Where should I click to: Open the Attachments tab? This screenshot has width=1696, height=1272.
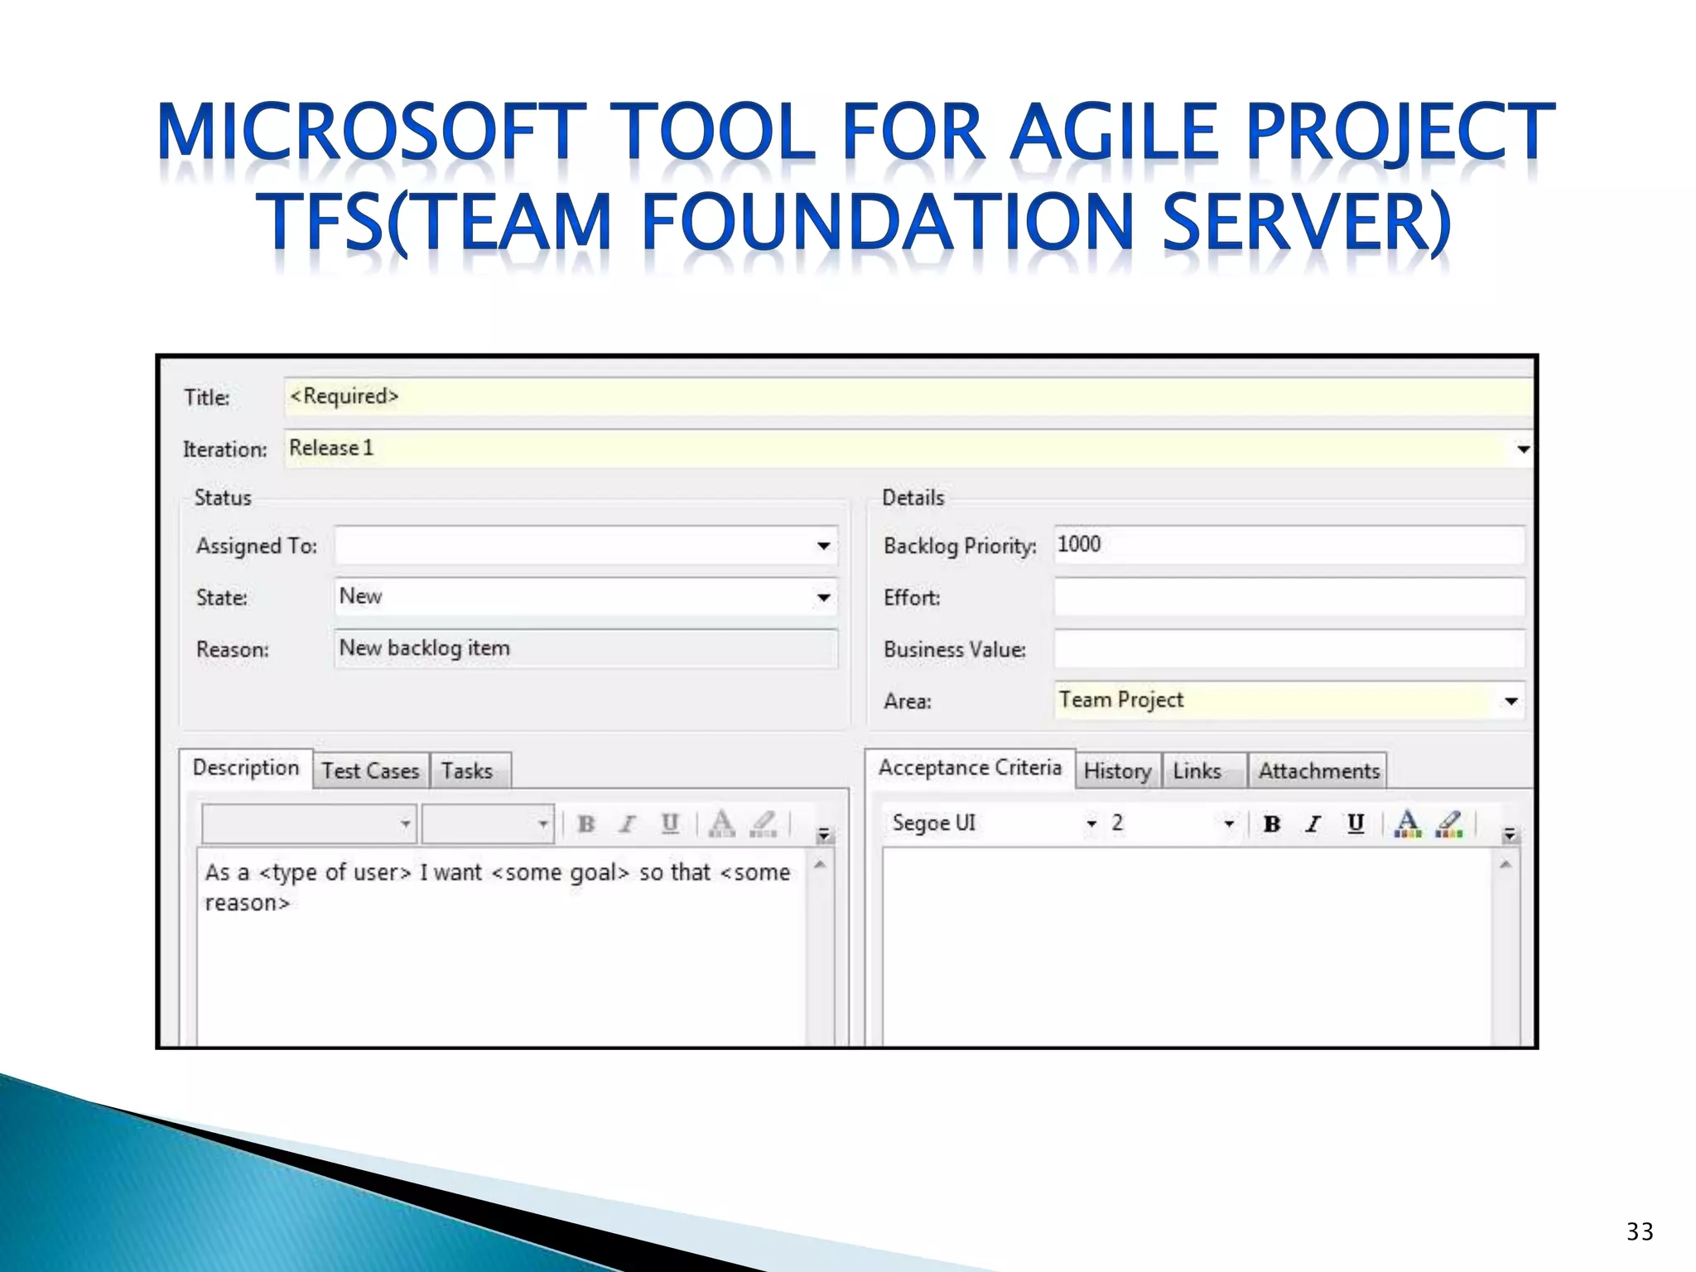[1318, 771]
